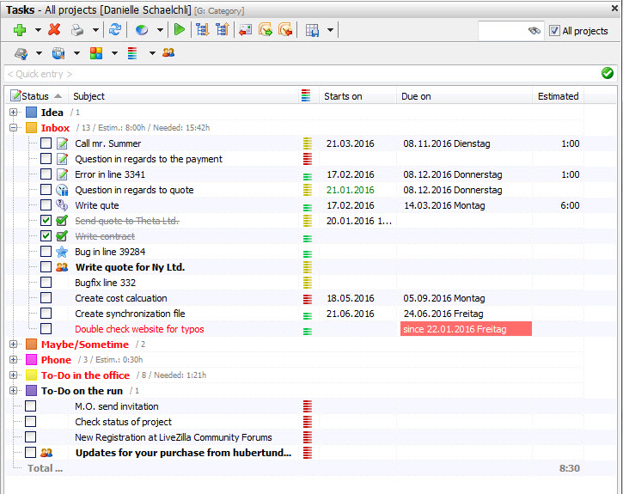Select the Double check website for typos task

pos(139,329)
